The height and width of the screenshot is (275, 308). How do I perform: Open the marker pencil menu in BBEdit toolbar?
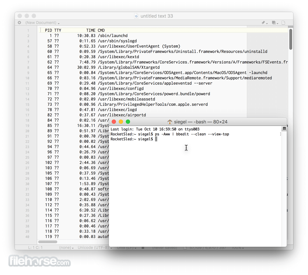coord(264,23)
